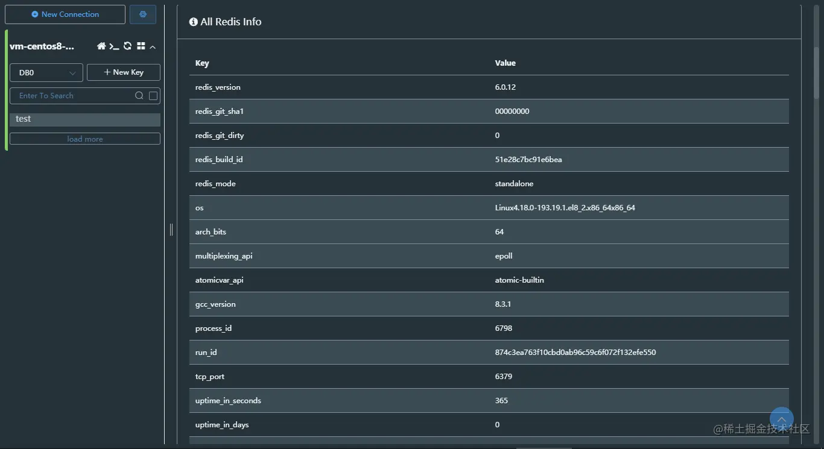Click the vertical page scrollbar thumb

(816, 72)
